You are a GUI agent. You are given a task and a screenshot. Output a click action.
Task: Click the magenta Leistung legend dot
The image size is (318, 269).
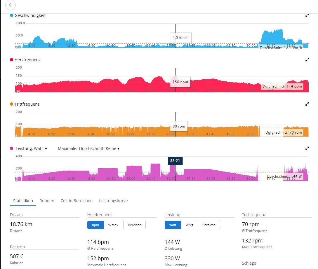click(x=12, y=149)
